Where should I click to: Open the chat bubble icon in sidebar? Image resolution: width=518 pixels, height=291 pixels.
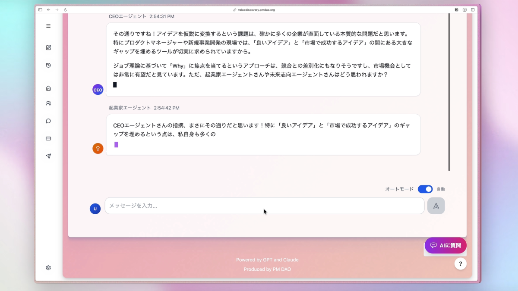point(48,121)
